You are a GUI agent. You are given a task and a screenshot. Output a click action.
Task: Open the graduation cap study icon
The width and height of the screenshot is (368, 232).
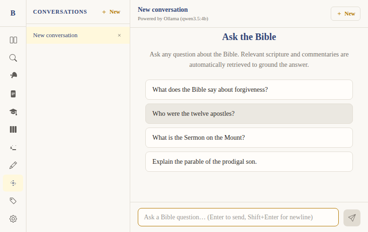point(13,112)
